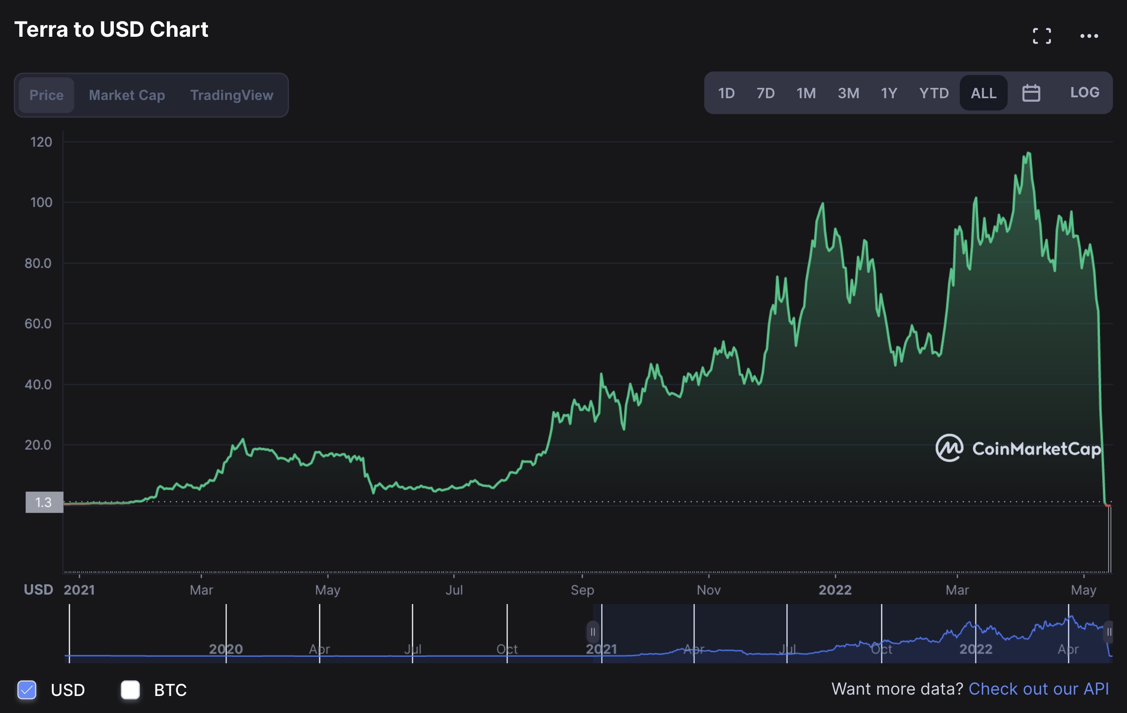Enable the BTC currency checkbox
The image size is (1127, 713).
130,690
